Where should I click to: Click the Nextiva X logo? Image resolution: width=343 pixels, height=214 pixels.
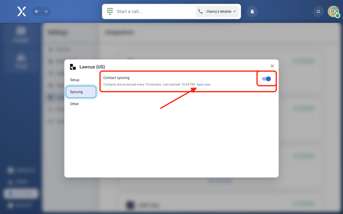click(22, 11)
